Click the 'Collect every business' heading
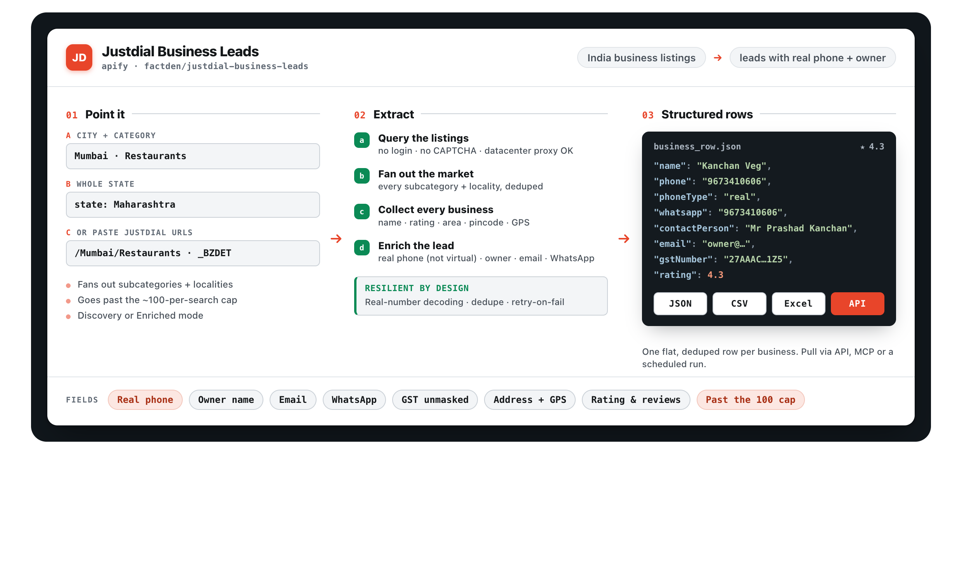The image size is (962, 576). pyautogui.click(x=436, y=210)
